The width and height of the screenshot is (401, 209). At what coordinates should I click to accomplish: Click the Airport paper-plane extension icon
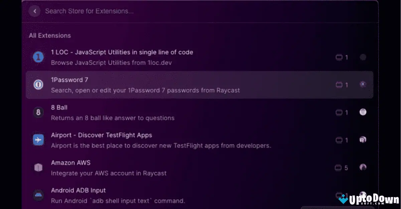(38, 140)
